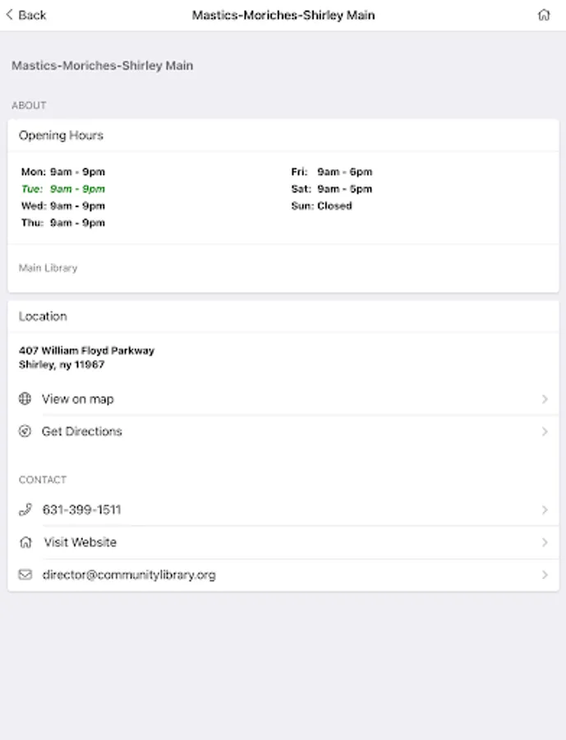This screenshot has height=740, width=566.
Task: Click the house icon beside Visit Website
Action: click(x=25, y=543)
